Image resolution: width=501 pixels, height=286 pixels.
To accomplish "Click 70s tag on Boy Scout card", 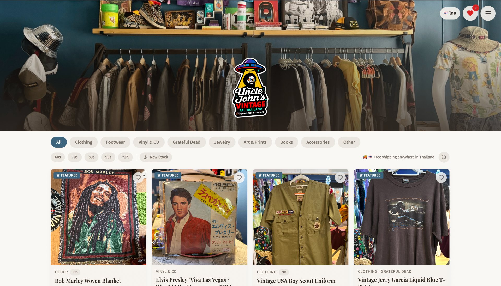I will click(x=284, y=272).
